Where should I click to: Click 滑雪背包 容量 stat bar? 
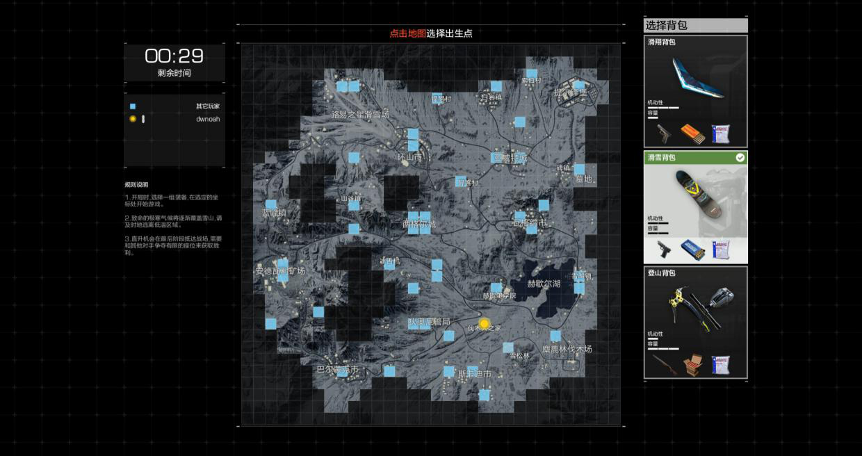[x=658, y=233]
